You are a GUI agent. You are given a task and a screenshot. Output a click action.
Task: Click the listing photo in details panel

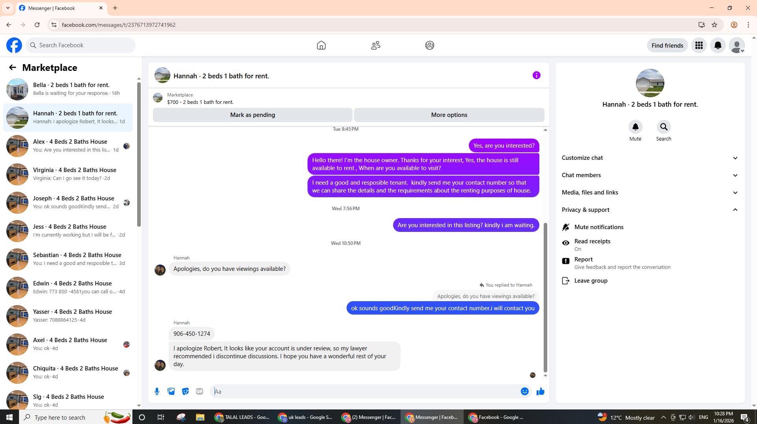point(650,83)
